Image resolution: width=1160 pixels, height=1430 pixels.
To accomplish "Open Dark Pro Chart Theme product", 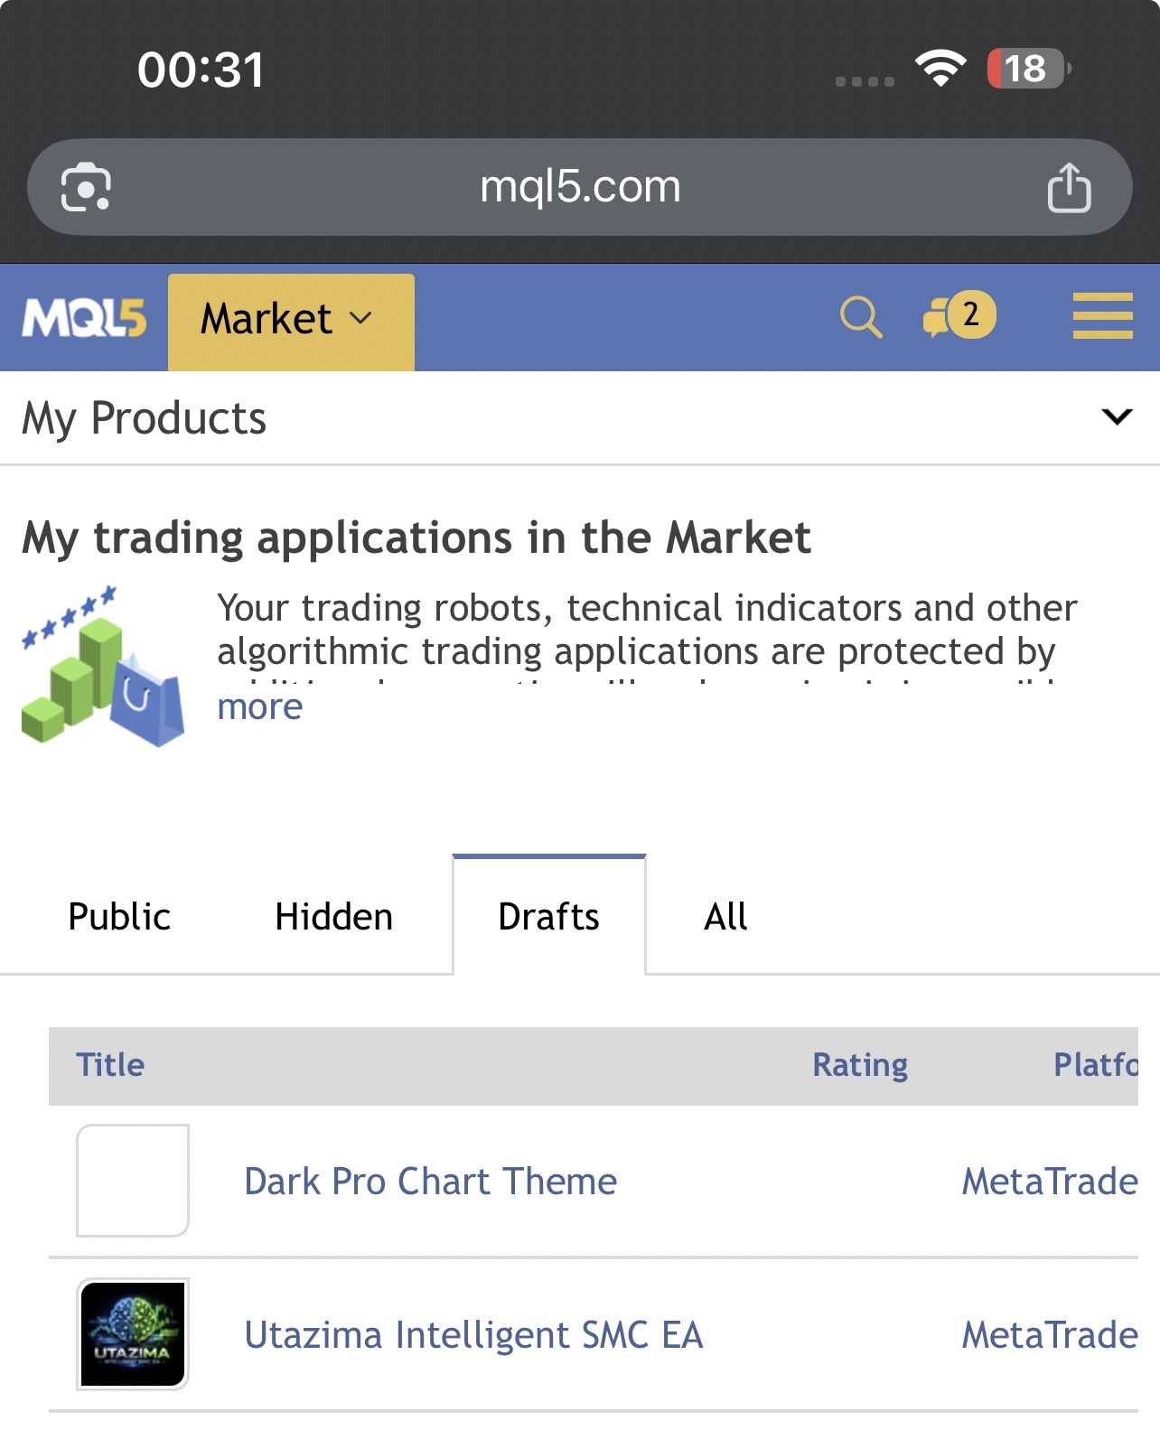I will [430, 1181].
